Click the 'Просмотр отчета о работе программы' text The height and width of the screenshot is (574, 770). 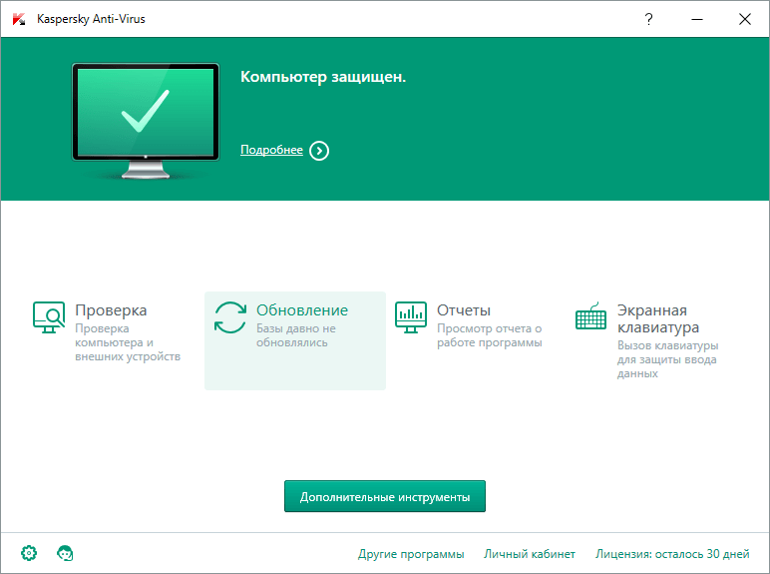[490, 335]
